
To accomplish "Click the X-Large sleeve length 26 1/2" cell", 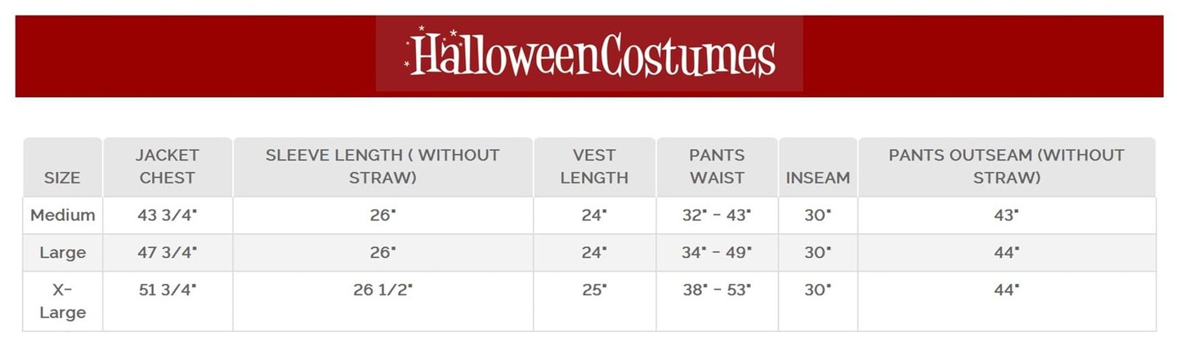I will click(383, 290).
